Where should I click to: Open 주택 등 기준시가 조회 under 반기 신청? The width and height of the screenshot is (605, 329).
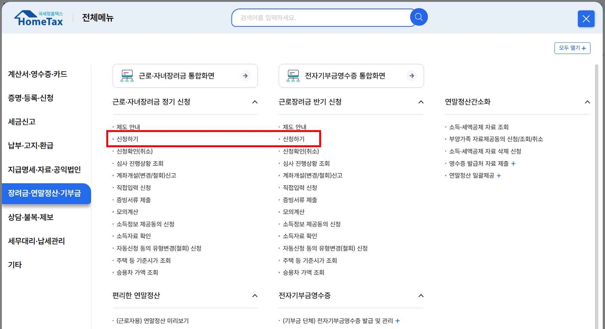click(x=310, y=261)
